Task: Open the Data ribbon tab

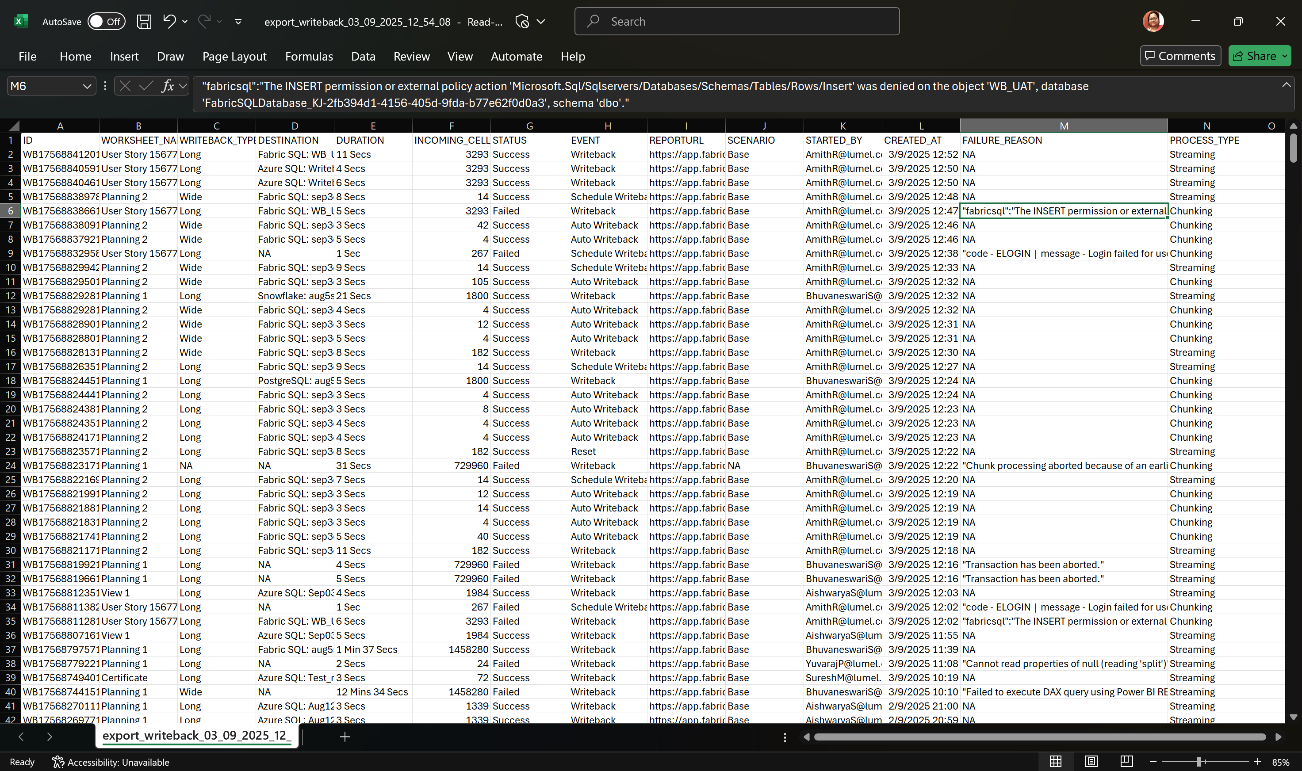Action: [363, 56]
